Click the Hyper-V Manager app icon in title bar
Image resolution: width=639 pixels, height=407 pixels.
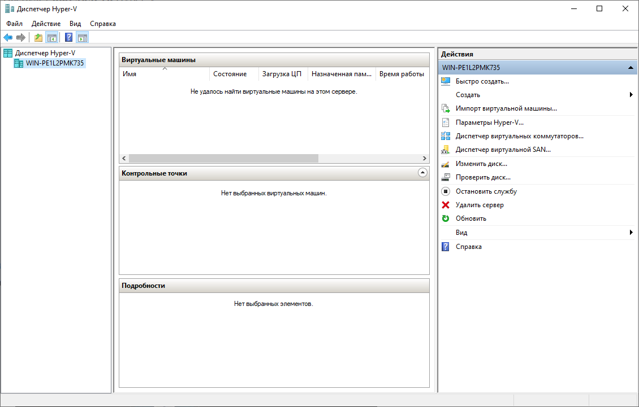point(9,8)
